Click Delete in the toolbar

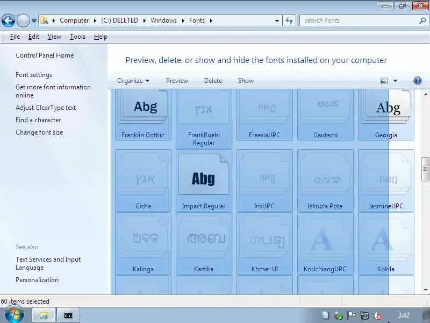[213, 81]
